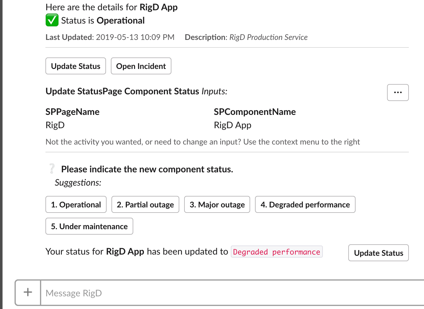Click the question mark prompt icon
This screenshot has width=424, height=309.
click(x=51, y=168)
